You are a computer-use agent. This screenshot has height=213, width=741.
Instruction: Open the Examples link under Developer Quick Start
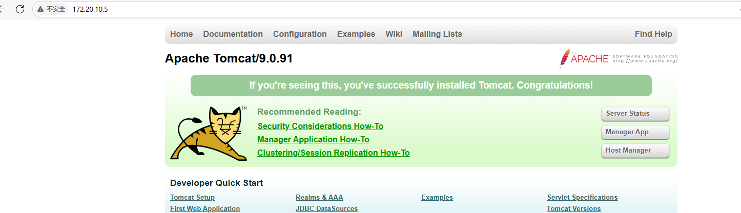click(x=437, y=198)
